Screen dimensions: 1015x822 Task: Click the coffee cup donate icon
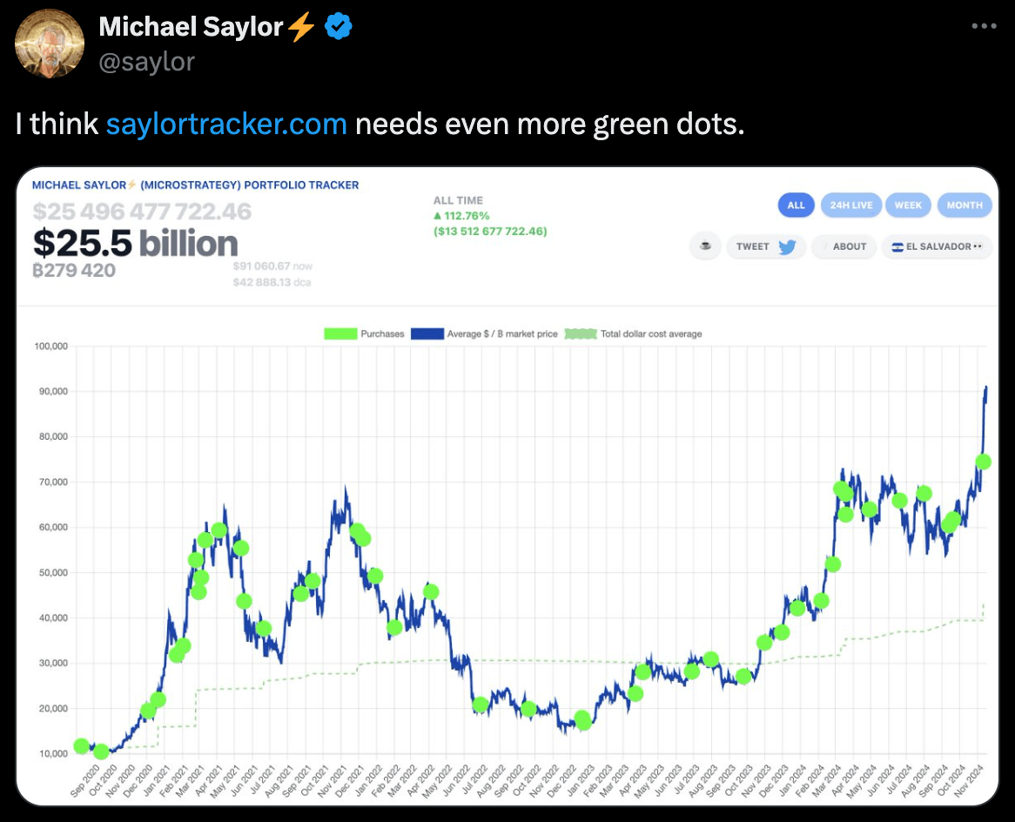pyautogui.click(x=706, y=246)
